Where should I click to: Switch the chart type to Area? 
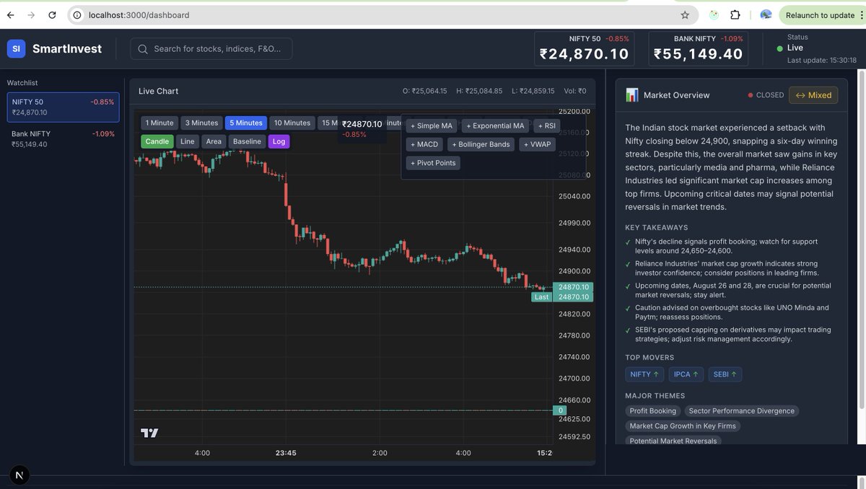pyautogui.click(x=214, y=141)
